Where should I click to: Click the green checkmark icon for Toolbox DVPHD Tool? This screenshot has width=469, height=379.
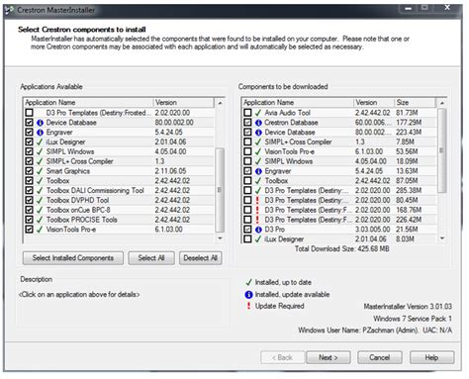pos(40,200)
